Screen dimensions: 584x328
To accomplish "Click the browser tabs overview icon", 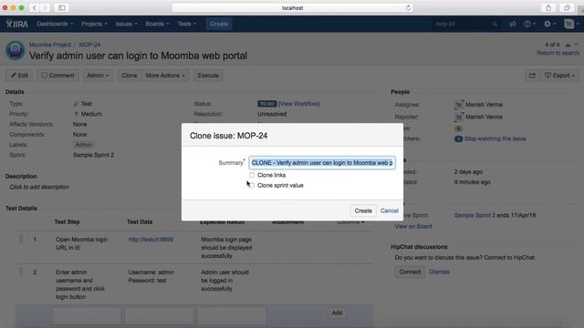I will [567, 8].
